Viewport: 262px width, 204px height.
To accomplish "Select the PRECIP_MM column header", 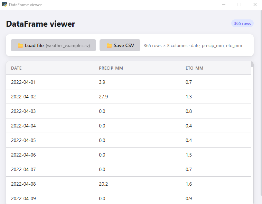I will tap(111, 68).
